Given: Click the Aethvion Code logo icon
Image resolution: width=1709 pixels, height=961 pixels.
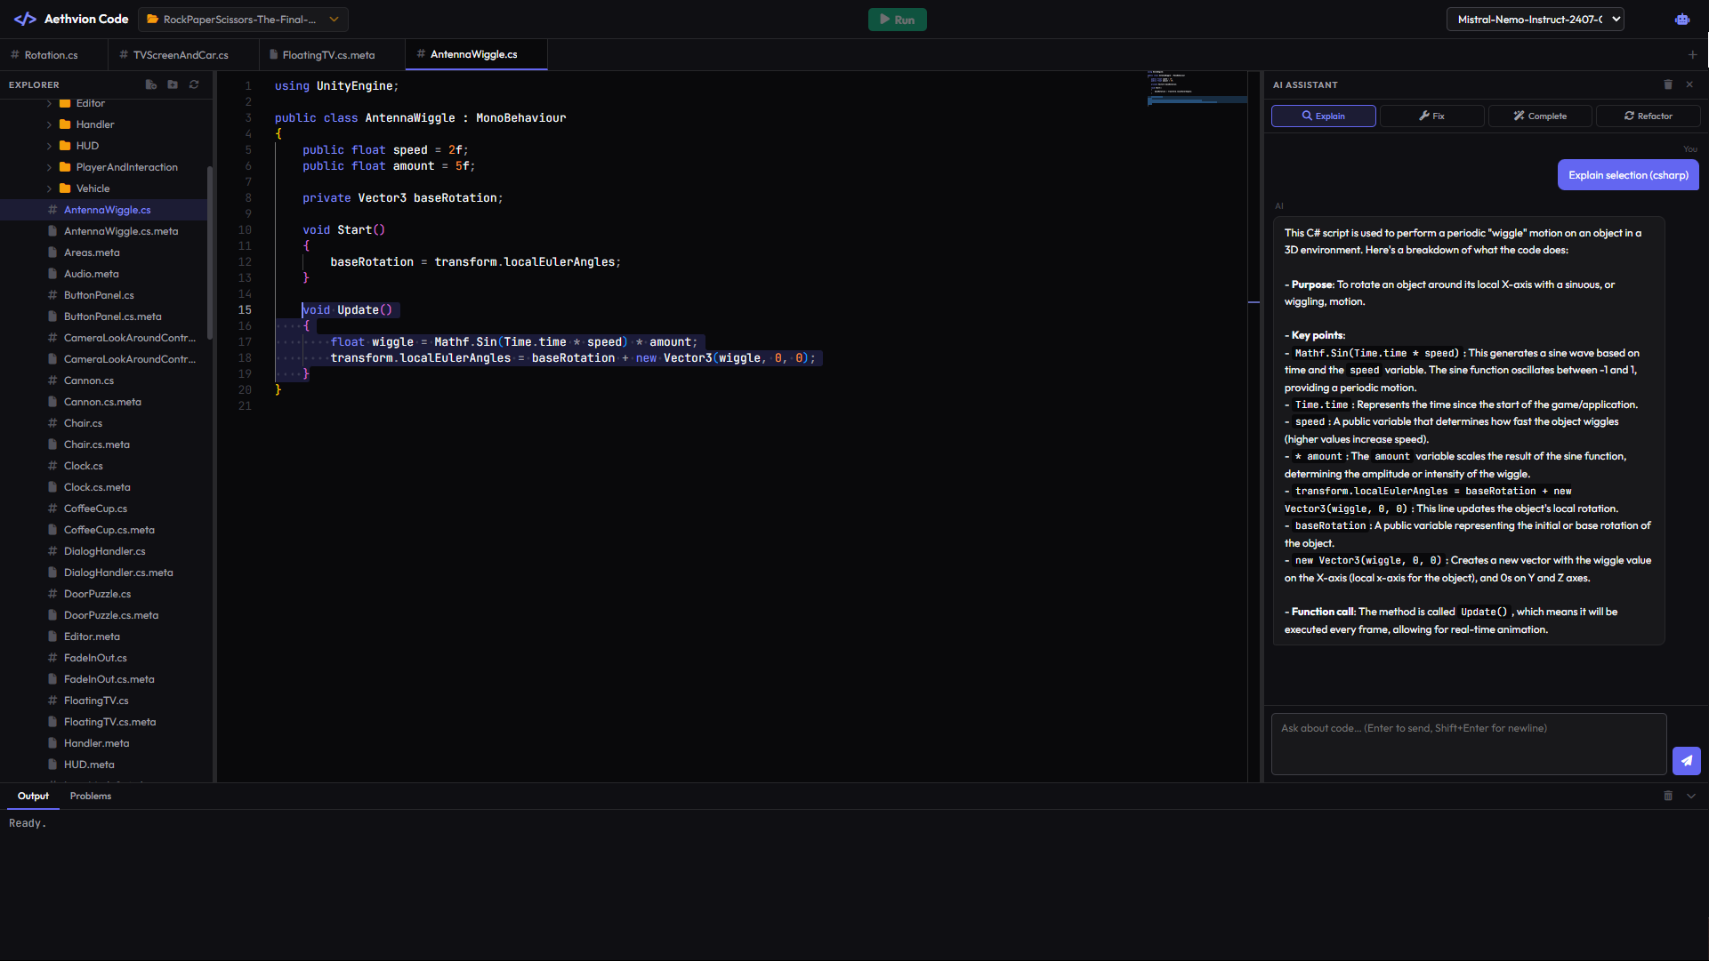Looking at the screenshot, I should (x=24, y=19).
